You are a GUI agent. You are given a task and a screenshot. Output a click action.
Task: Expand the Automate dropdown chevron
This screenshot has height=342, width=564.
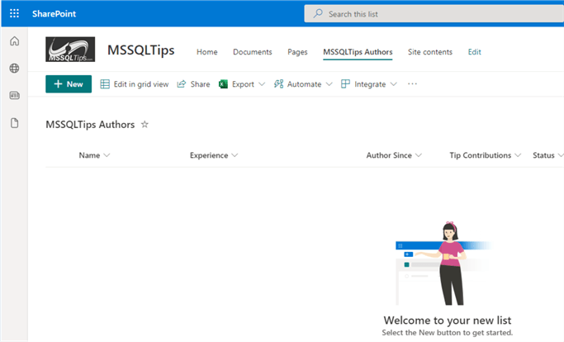[329, 84]
